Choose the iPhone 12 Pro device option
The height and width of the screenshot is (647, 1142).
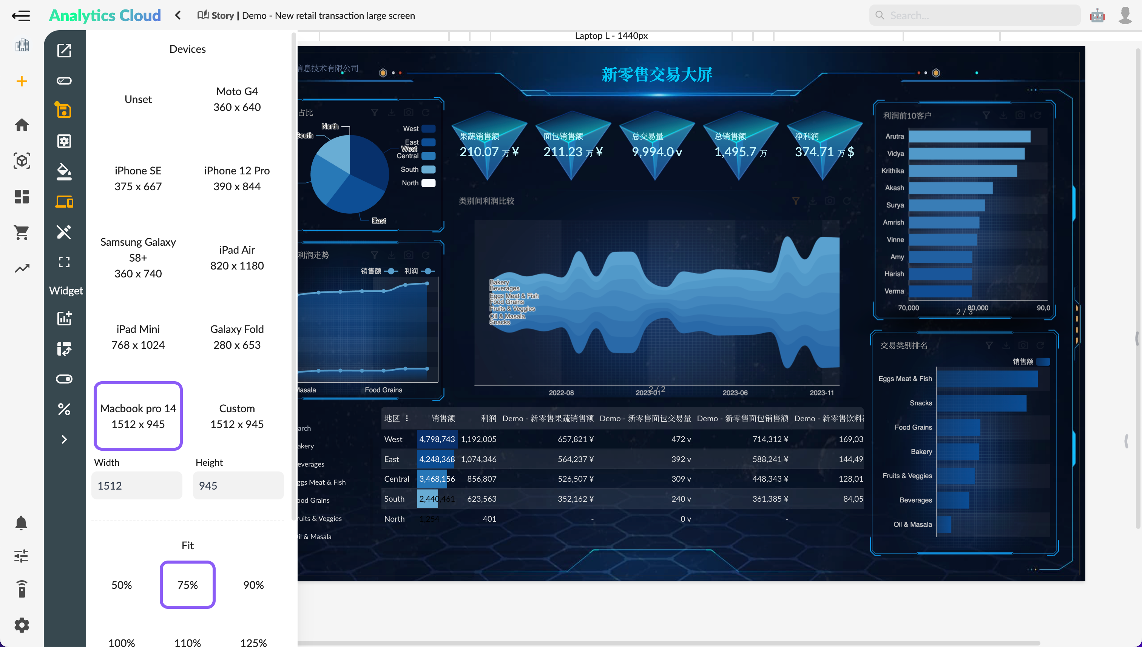(x=236, y=178)
